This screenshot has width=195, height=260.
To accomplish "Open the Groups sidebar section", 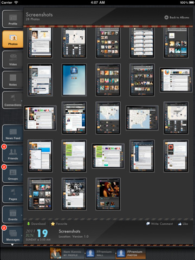I will (12, 174).
